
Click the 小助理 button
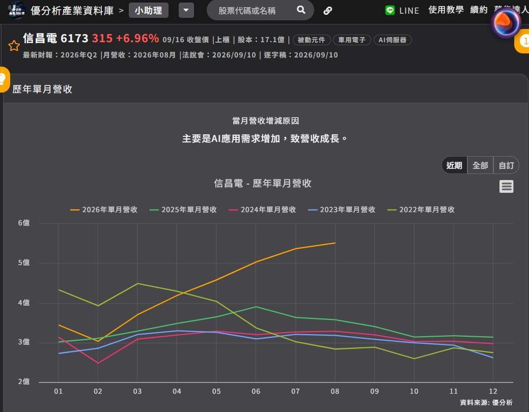pyautogui.click(x=149, y=11)
